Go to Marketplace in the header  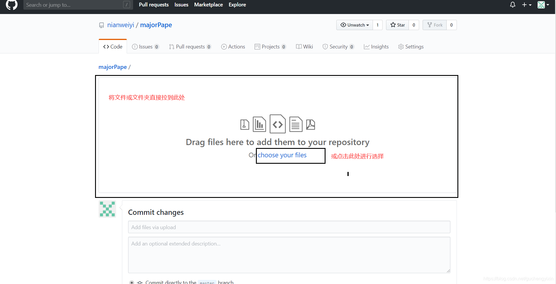coord(209,5)
